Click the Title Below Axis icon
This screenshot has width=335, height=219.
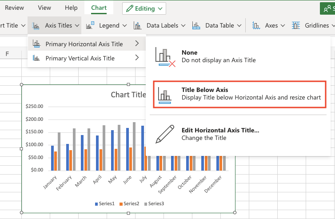click(165, 96)
